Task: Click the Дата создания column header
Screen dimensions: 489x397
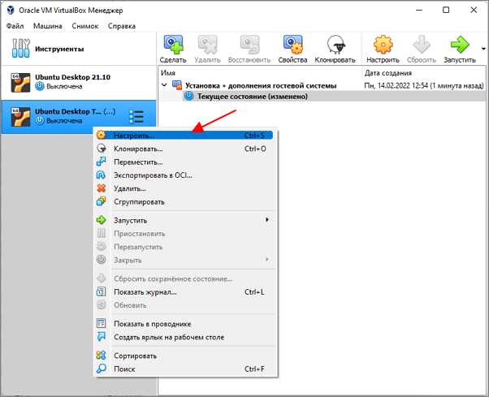Action: (388, 73)
